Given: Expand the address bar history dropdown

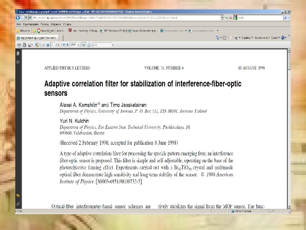Looking at the screenshot, I should 222,18.
